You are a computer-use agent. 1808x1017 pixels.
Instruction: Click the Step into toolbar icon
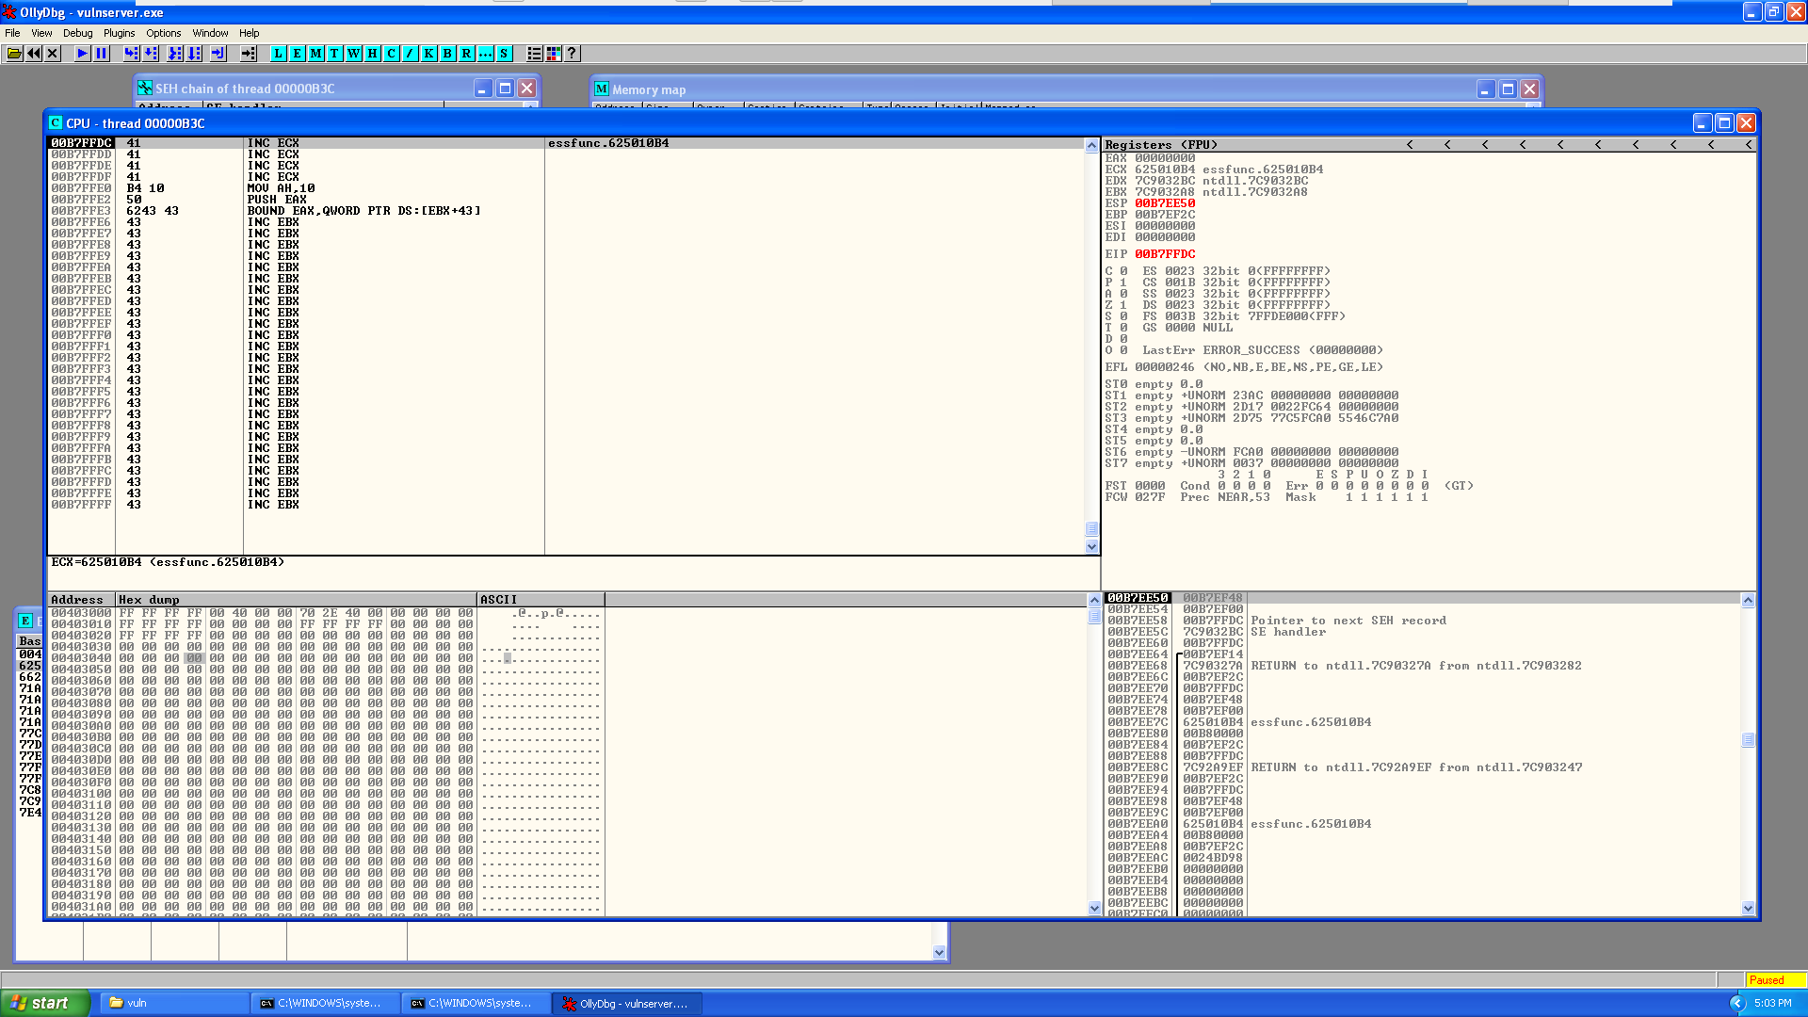(x=131, y=54)
